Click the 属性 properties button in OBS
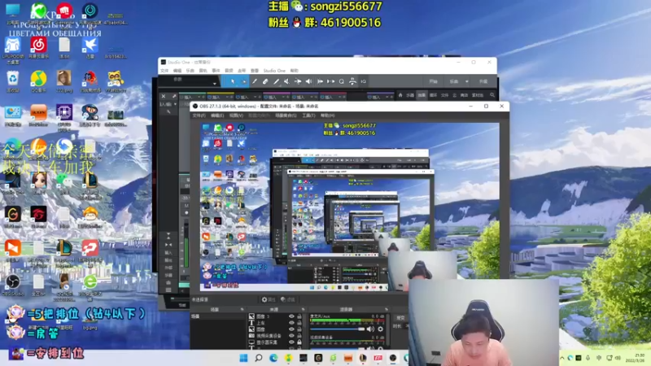 coord(269,299)
